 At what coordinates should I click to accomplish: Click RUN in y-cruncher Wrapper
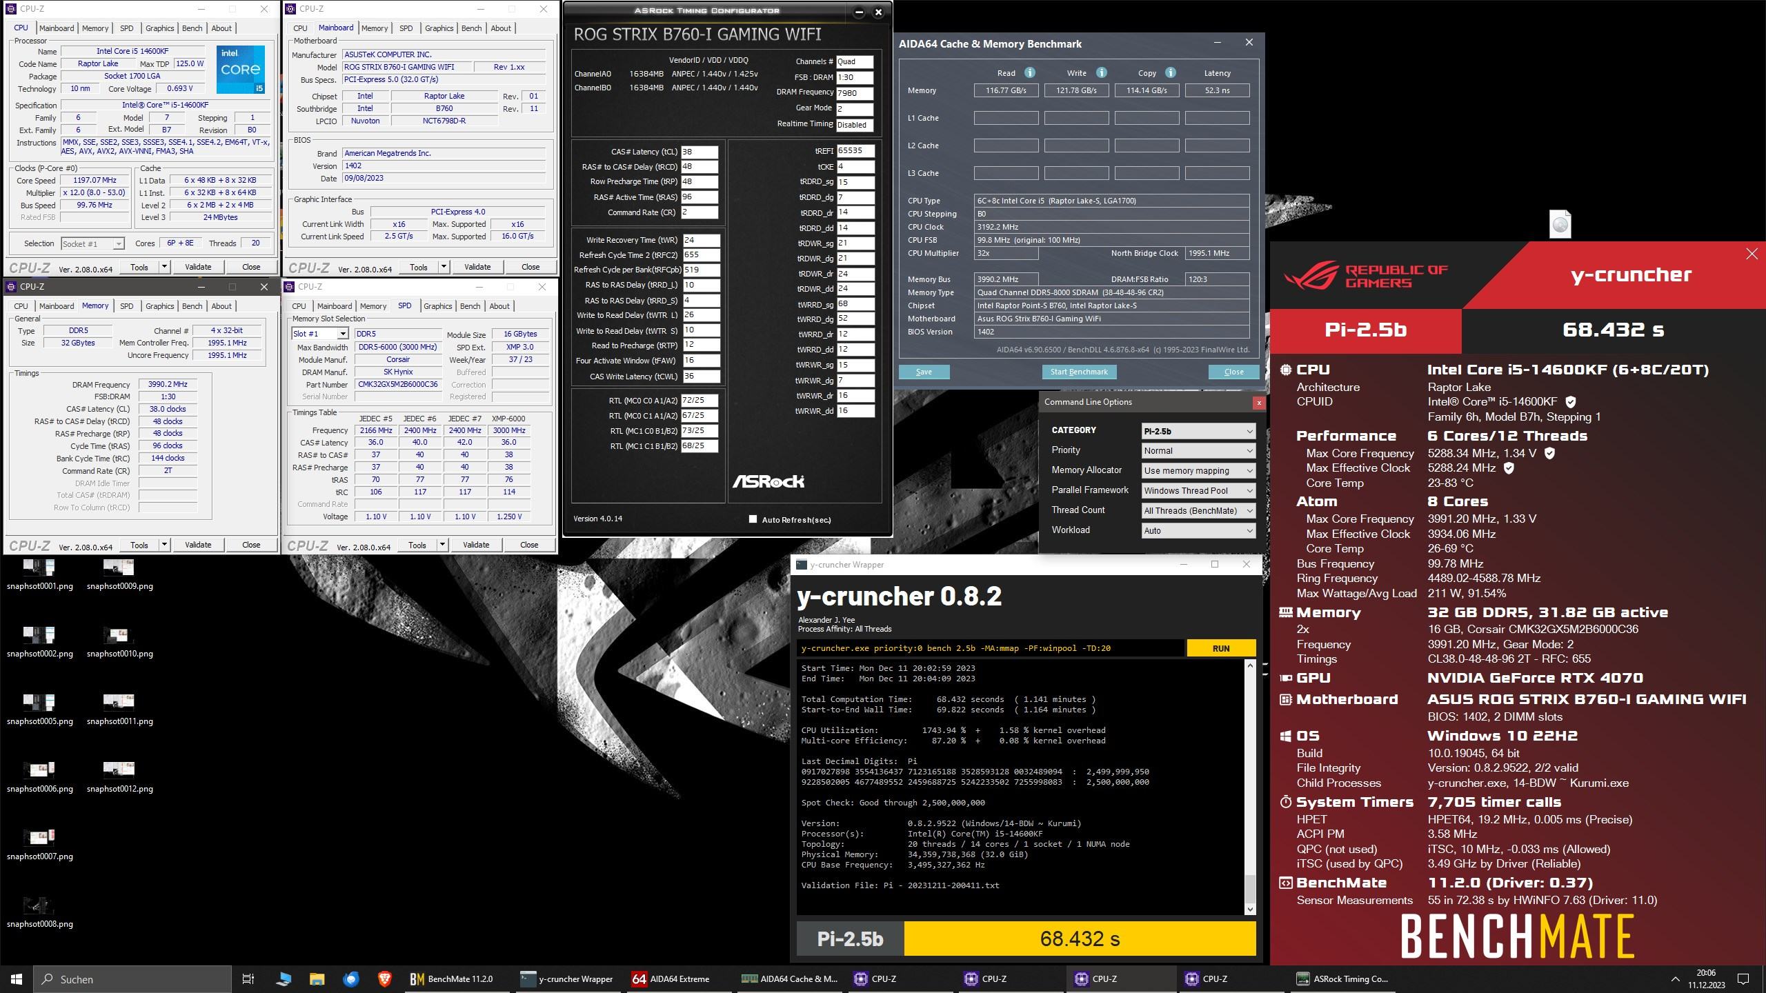[1220, 648]
